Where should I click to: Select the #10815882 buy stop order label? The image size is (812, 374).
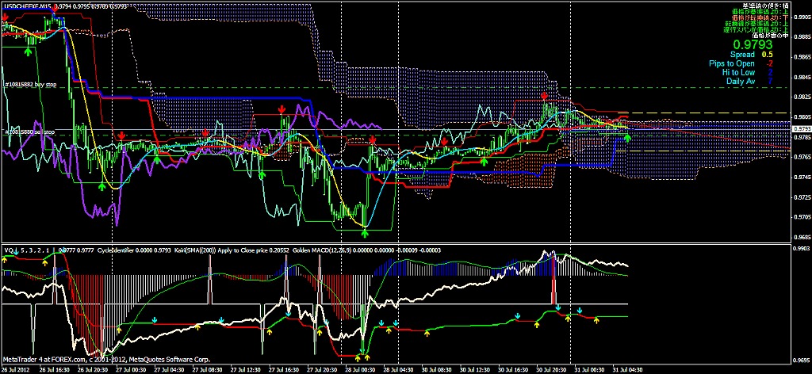click(x=30, y=84)
